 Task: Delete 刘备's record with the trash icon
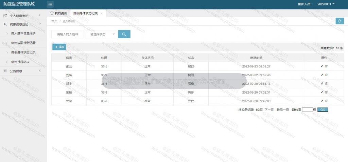point(326,75)
